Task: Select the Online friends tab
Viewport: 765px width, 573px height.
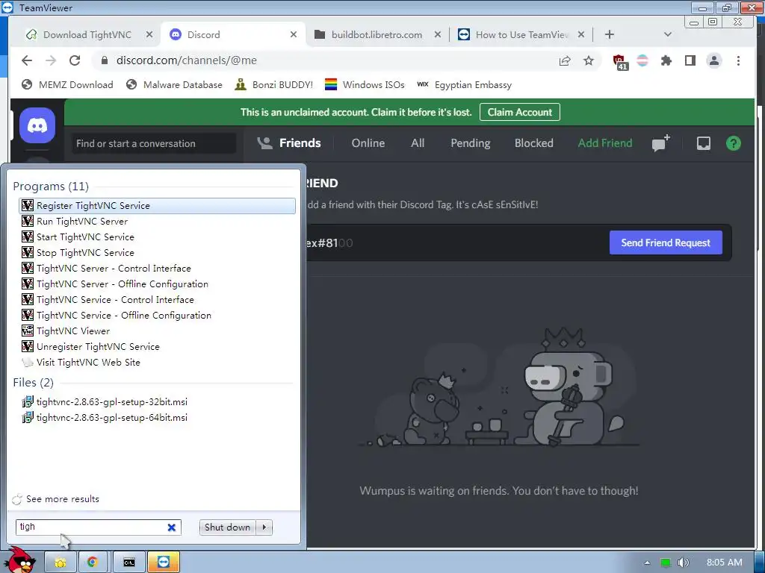Action: tap(368, 143)
